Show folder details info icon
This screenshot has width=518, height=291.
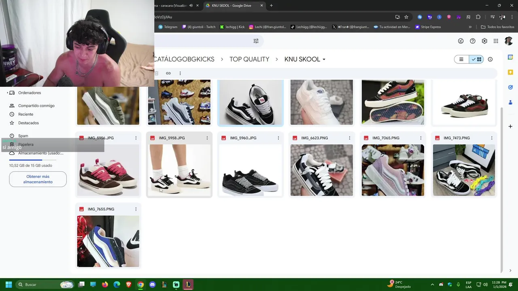[490, 59]
